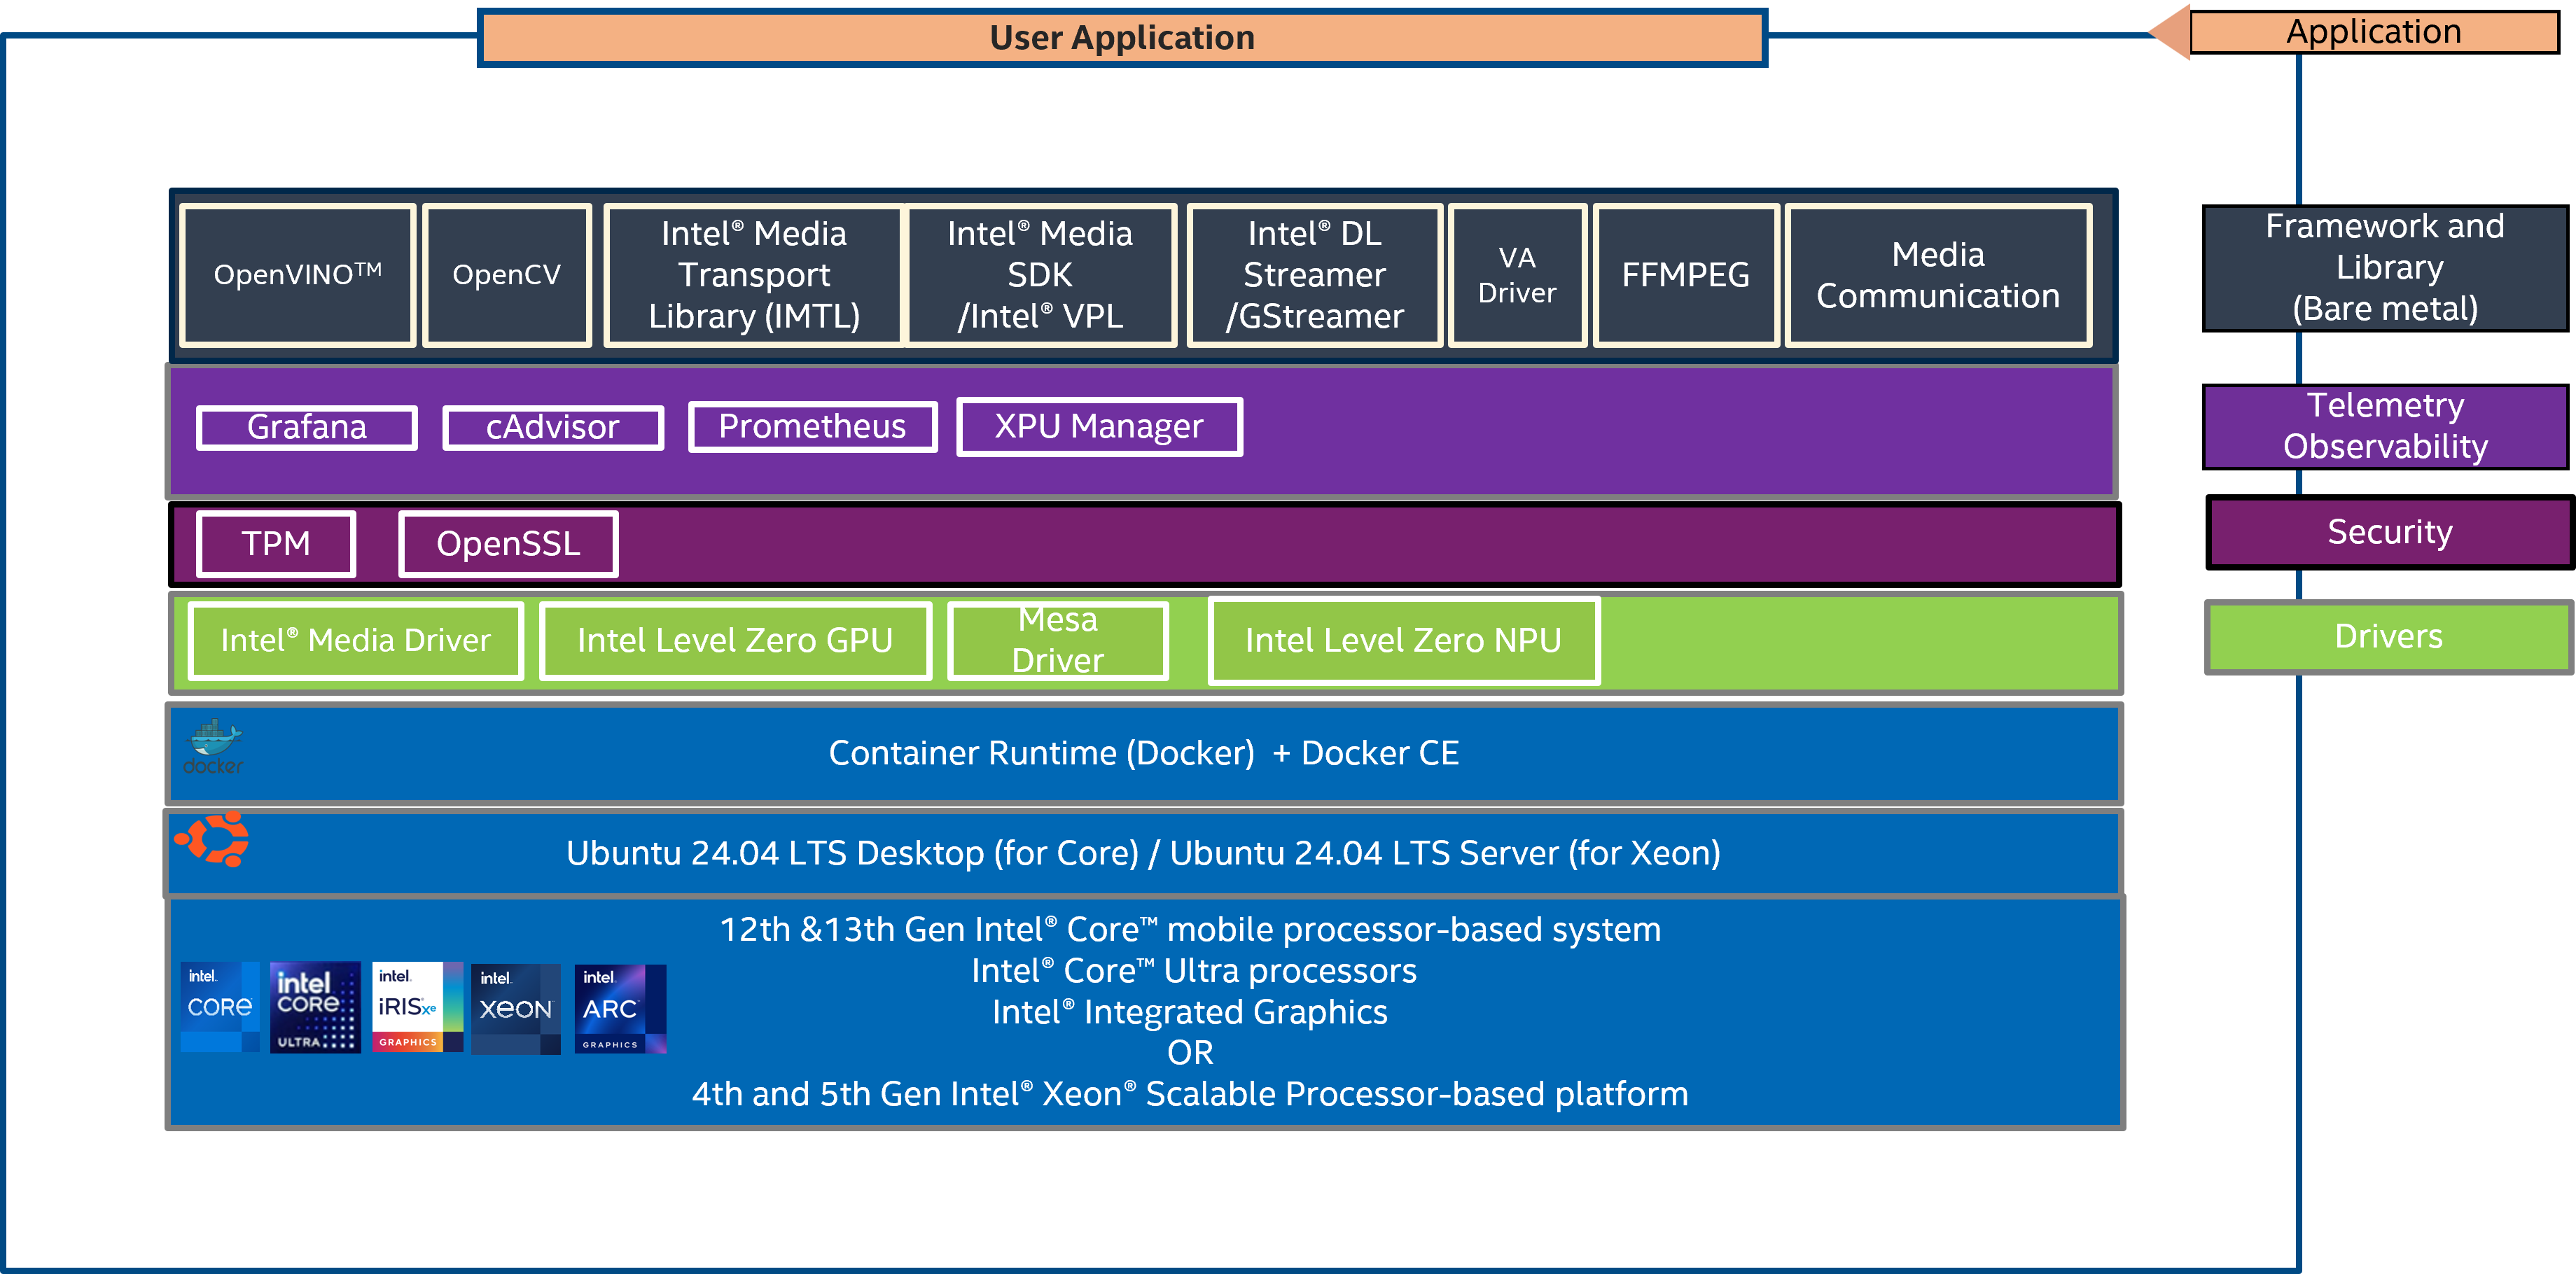Click the Container Runtime (Docker) + Docker CE text
2576x1274 pixels.
click(x=1144, y=753)
